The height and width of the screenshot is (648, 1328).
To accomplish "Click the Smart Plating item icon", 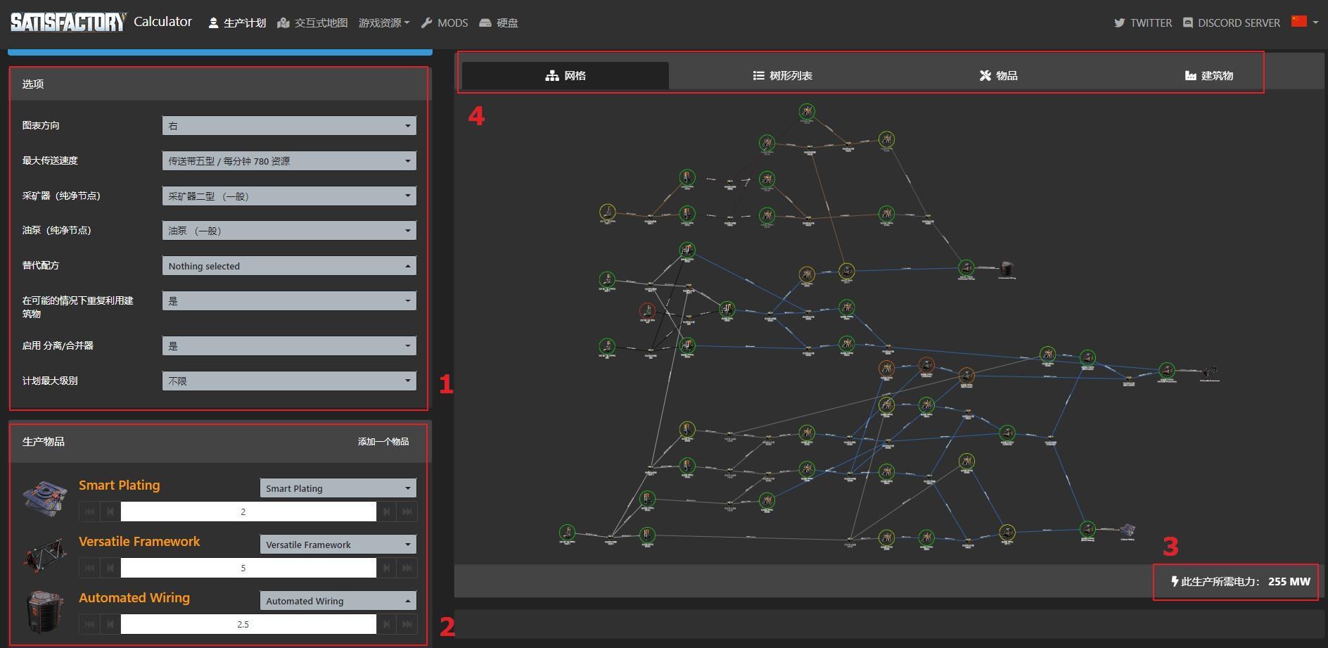I will pos(44,498).
